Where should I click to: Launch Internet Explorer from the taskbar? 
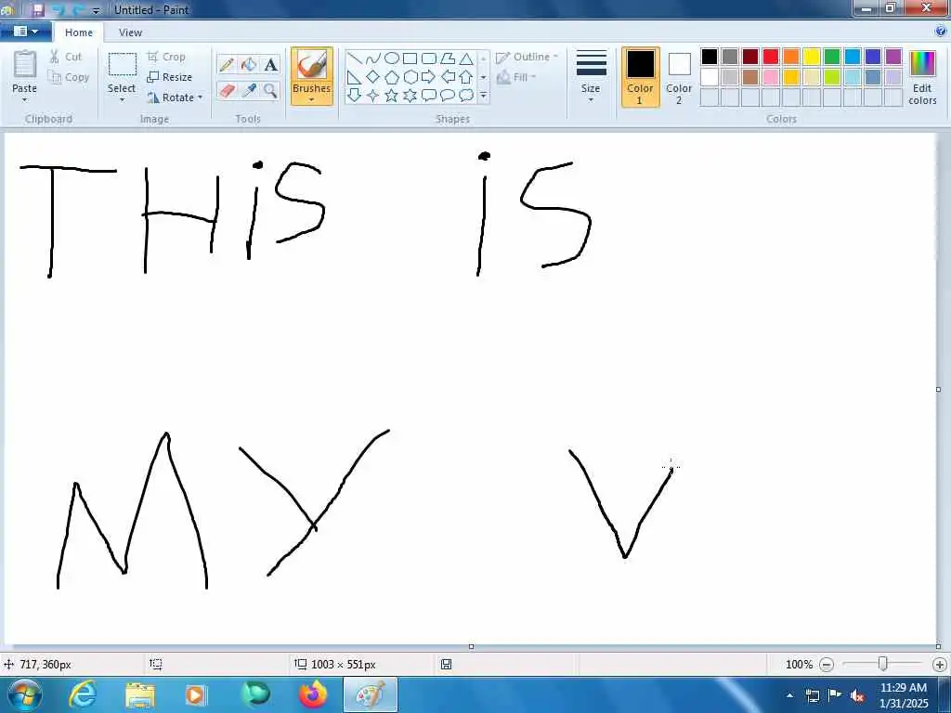[83, 694]
